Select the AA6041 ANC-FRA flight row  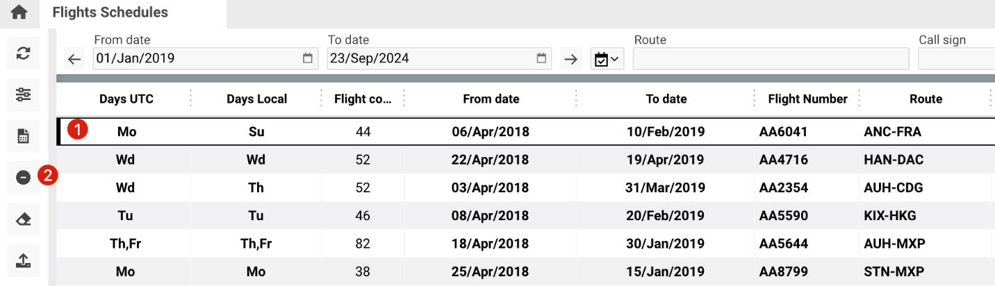[491, 132]
